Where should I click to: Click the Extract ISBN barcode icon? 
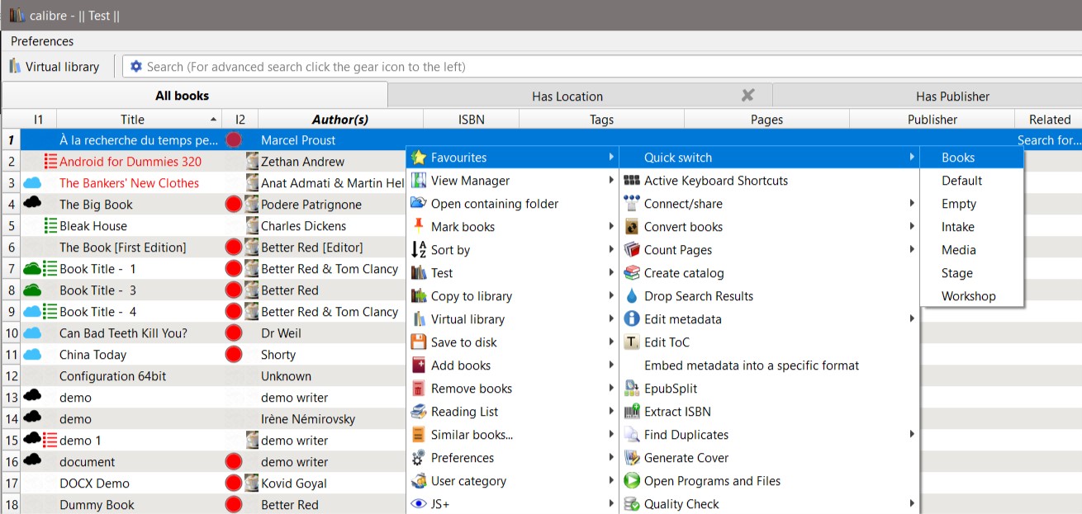(x=632, y=412)
